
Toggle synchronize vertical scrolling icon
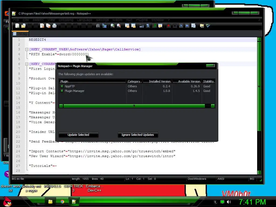click(x=127, y=26)
